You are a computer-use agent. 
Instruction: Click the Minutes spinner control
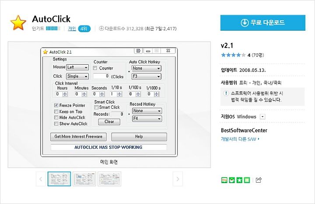[84, 94]
